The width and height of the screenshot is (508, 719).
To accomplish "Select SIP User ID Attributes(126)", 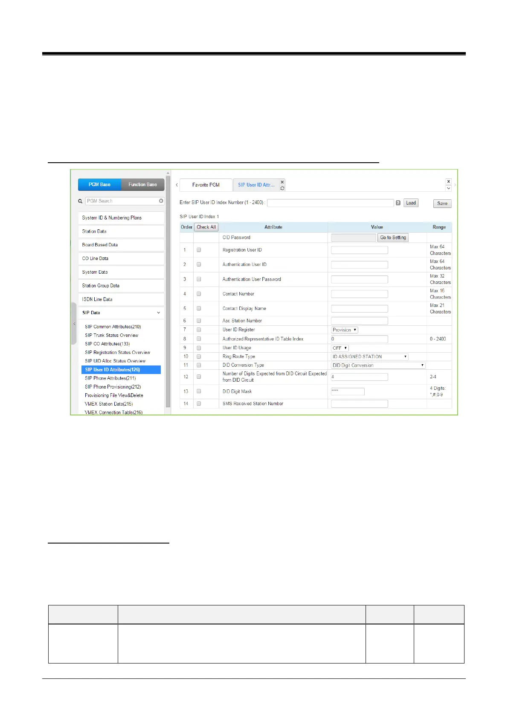I will click(x=121, y=370).
